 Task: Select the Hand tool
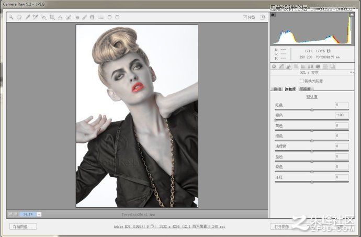[19, 17]
